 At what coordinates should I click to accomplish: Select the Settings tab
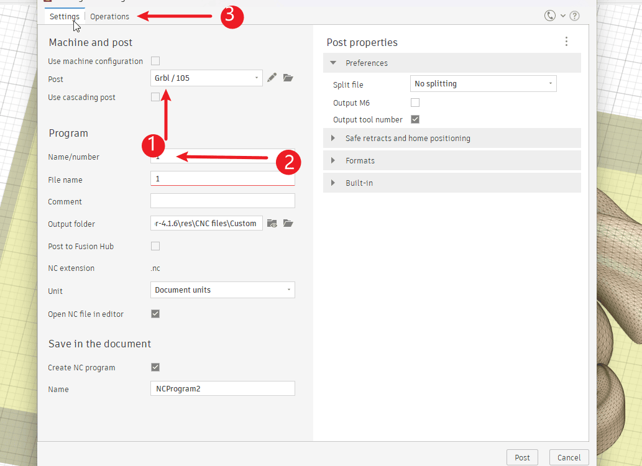tap(65, 17)
